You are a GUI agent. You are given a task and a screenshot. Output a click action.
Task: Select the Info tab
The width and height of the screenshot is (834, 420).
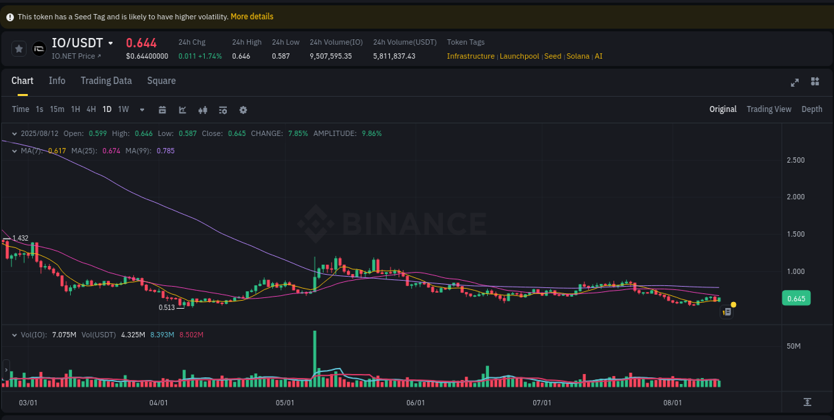(x=57, y=81)
